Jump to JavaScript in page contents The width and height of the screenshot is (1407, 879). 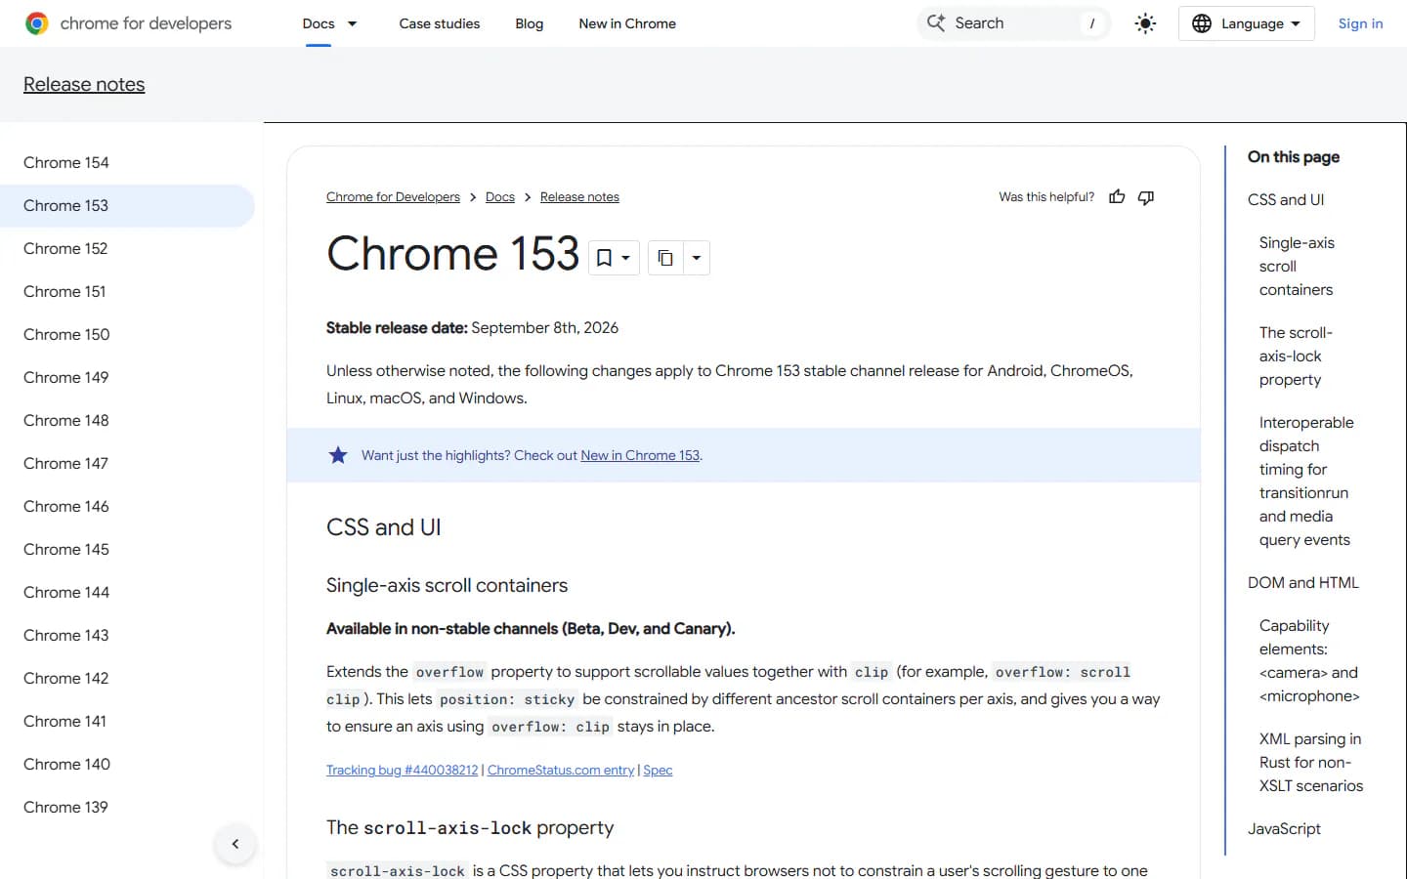click(x=1284, y=829)
